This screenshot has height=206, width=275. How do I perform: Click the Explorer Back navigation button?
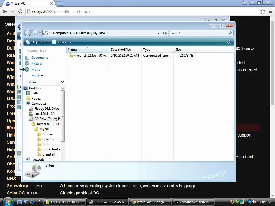tap(28, 33)
